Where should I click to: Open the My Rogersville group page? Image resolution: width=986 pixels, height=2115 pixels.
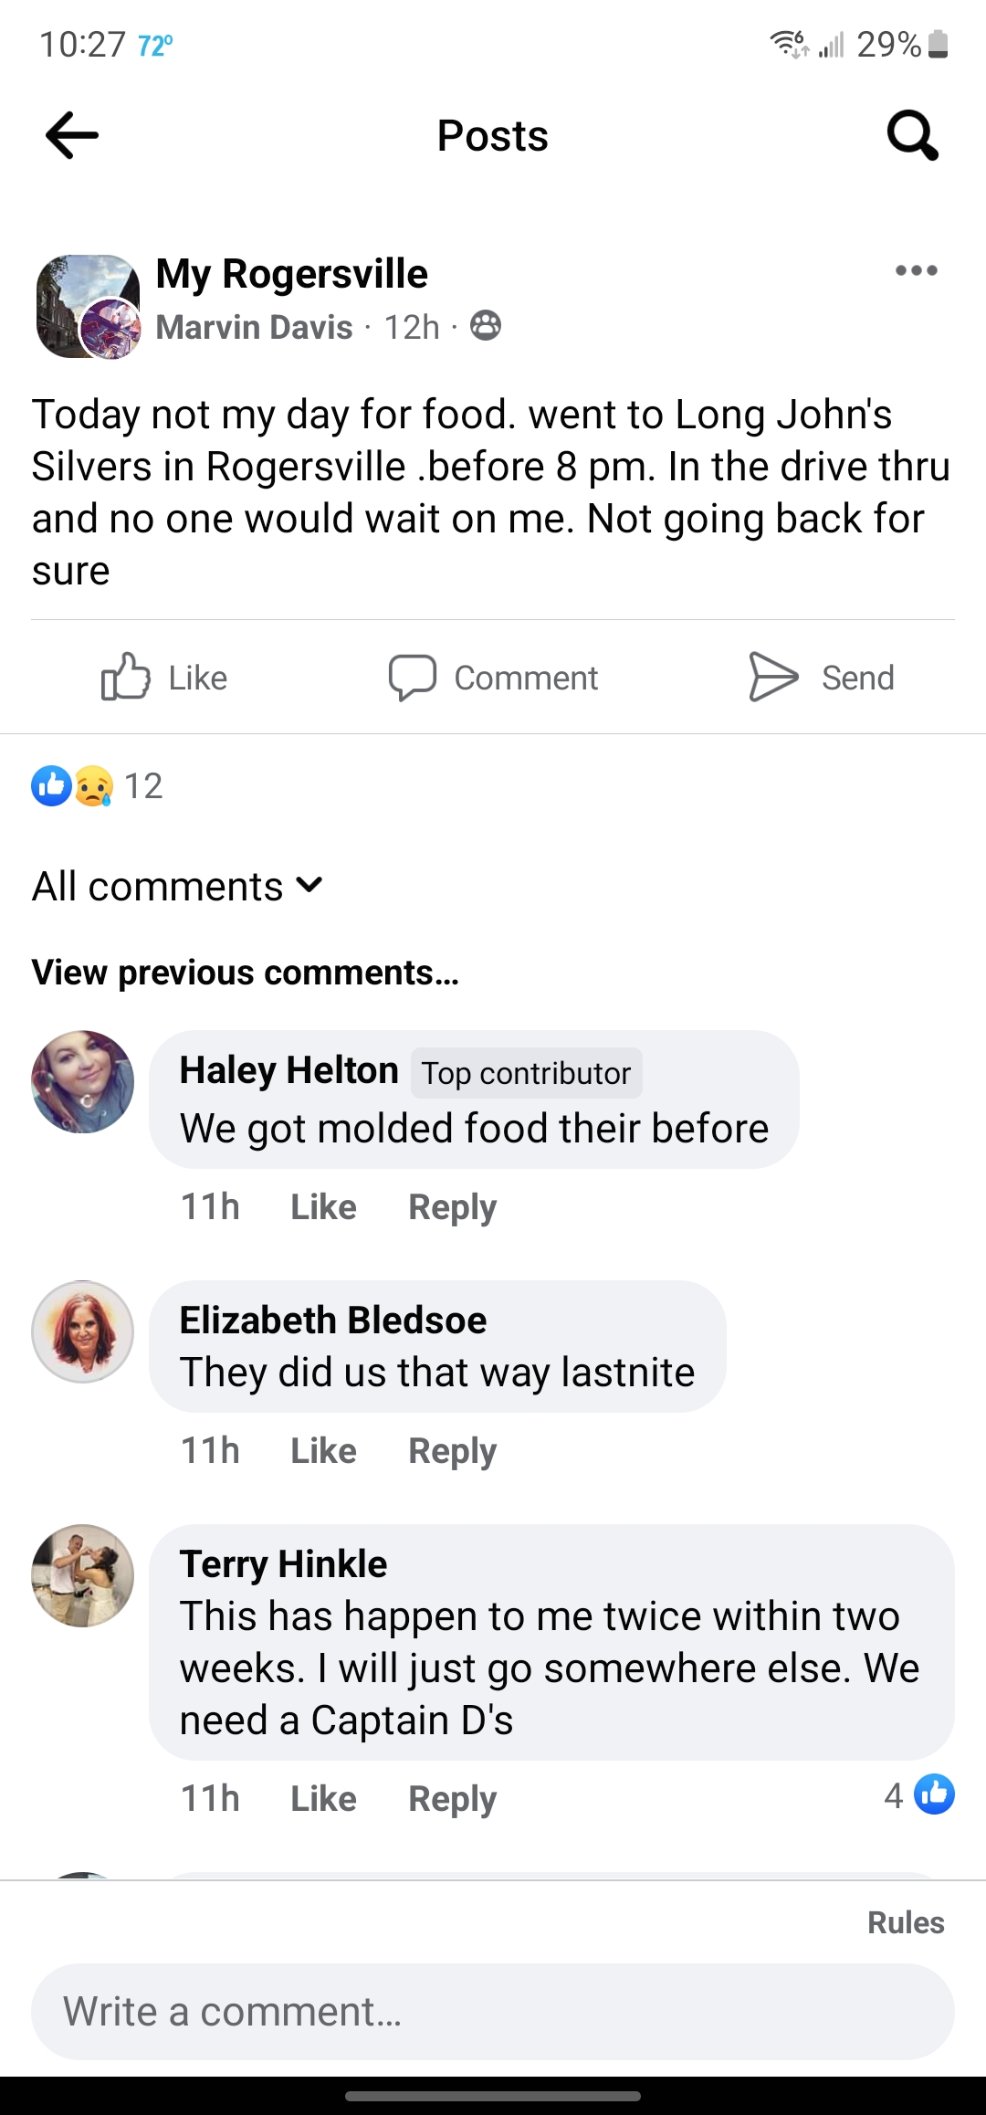[291, 274]
